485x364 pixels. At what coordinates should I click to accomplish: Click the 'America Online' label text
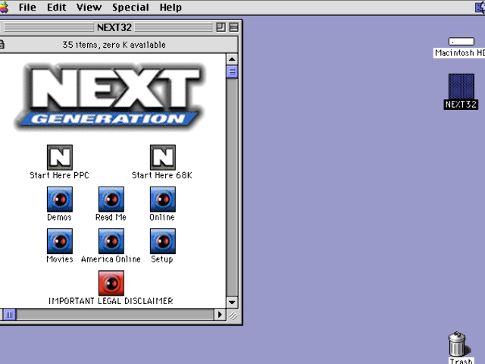click(111, 259)
